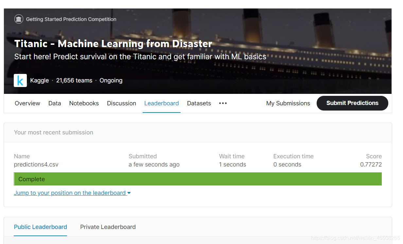This screenshot has height=244, width=403.
Task: Click the Titanic competition title
Action: [x=113, y=44]
